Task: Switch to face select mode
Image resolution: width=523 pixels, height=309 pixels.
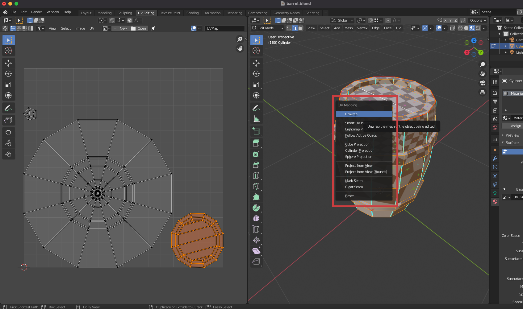Action: tap(301, 28)
